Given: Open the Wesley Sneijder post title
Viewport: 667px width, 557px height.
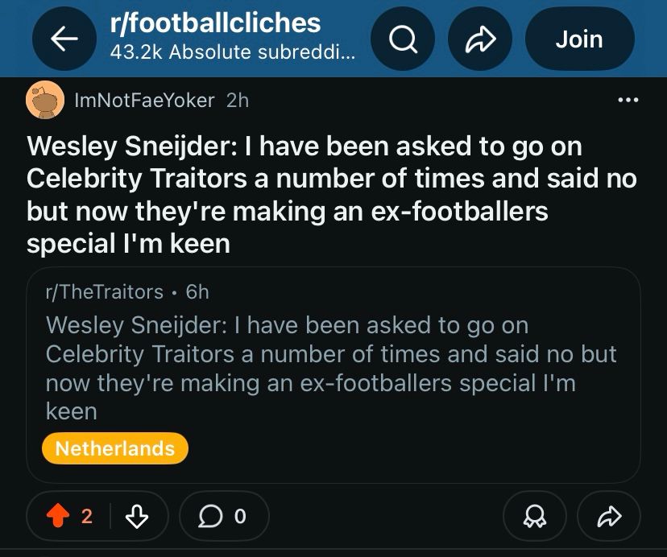Looking at the screenshot, I should pyautogui.click(x=332, y=195).
